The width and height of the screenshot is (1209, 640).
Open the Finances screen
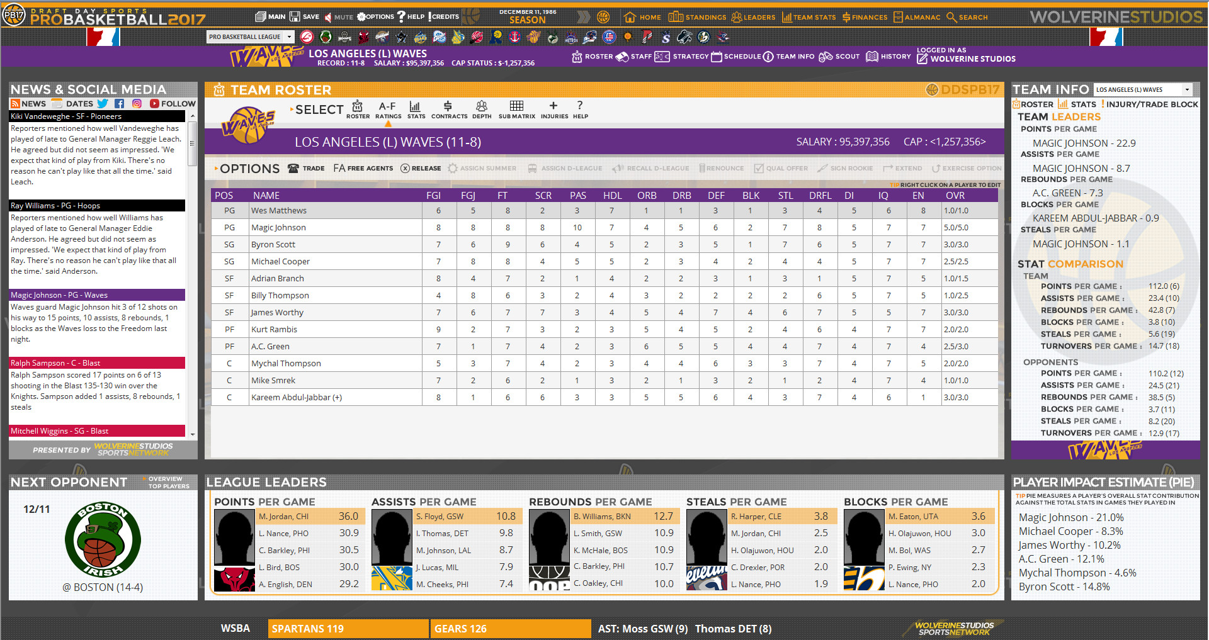(865, 17)
